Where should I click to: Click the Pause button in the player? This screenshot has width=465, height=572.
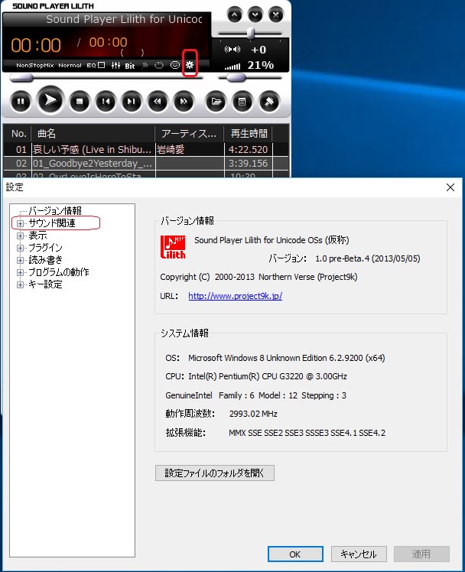21,102
